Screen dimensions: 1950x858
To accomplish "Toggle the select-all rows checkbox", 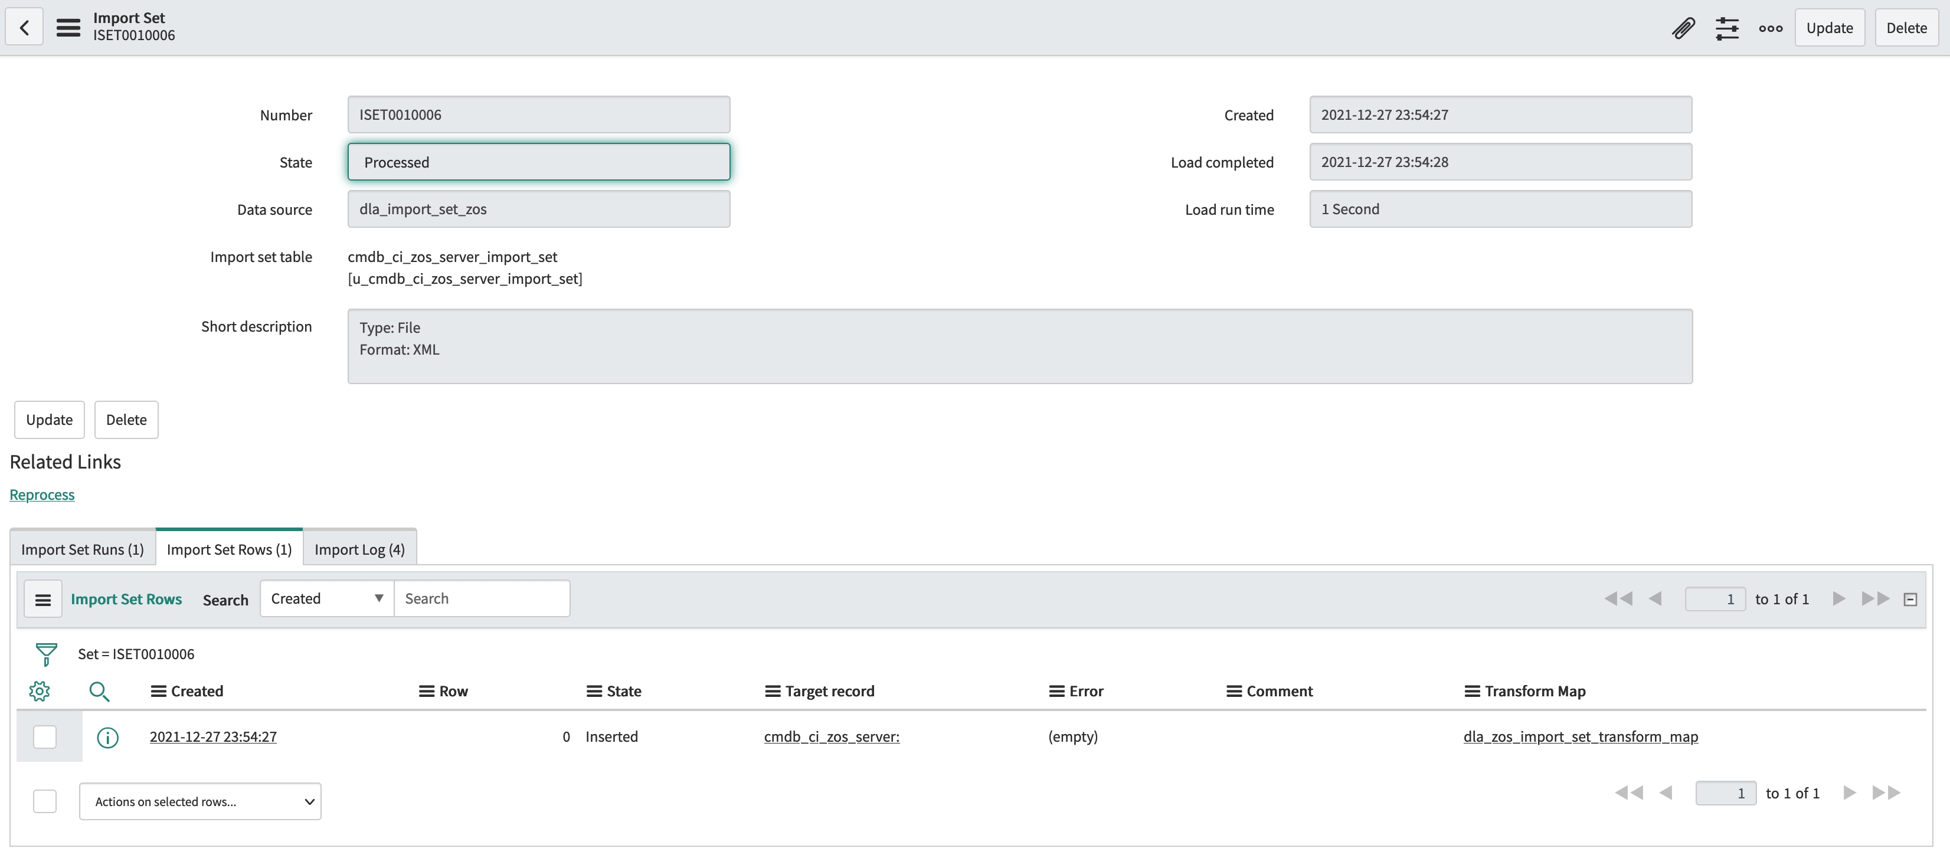I will pos(45,801).
